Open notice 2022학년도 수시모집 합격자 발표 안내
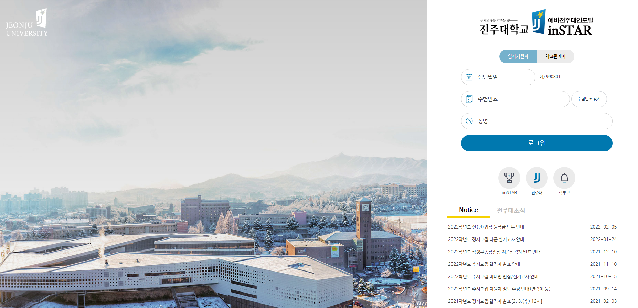Viewport: 638px width, 308px height. click(484, 264)
